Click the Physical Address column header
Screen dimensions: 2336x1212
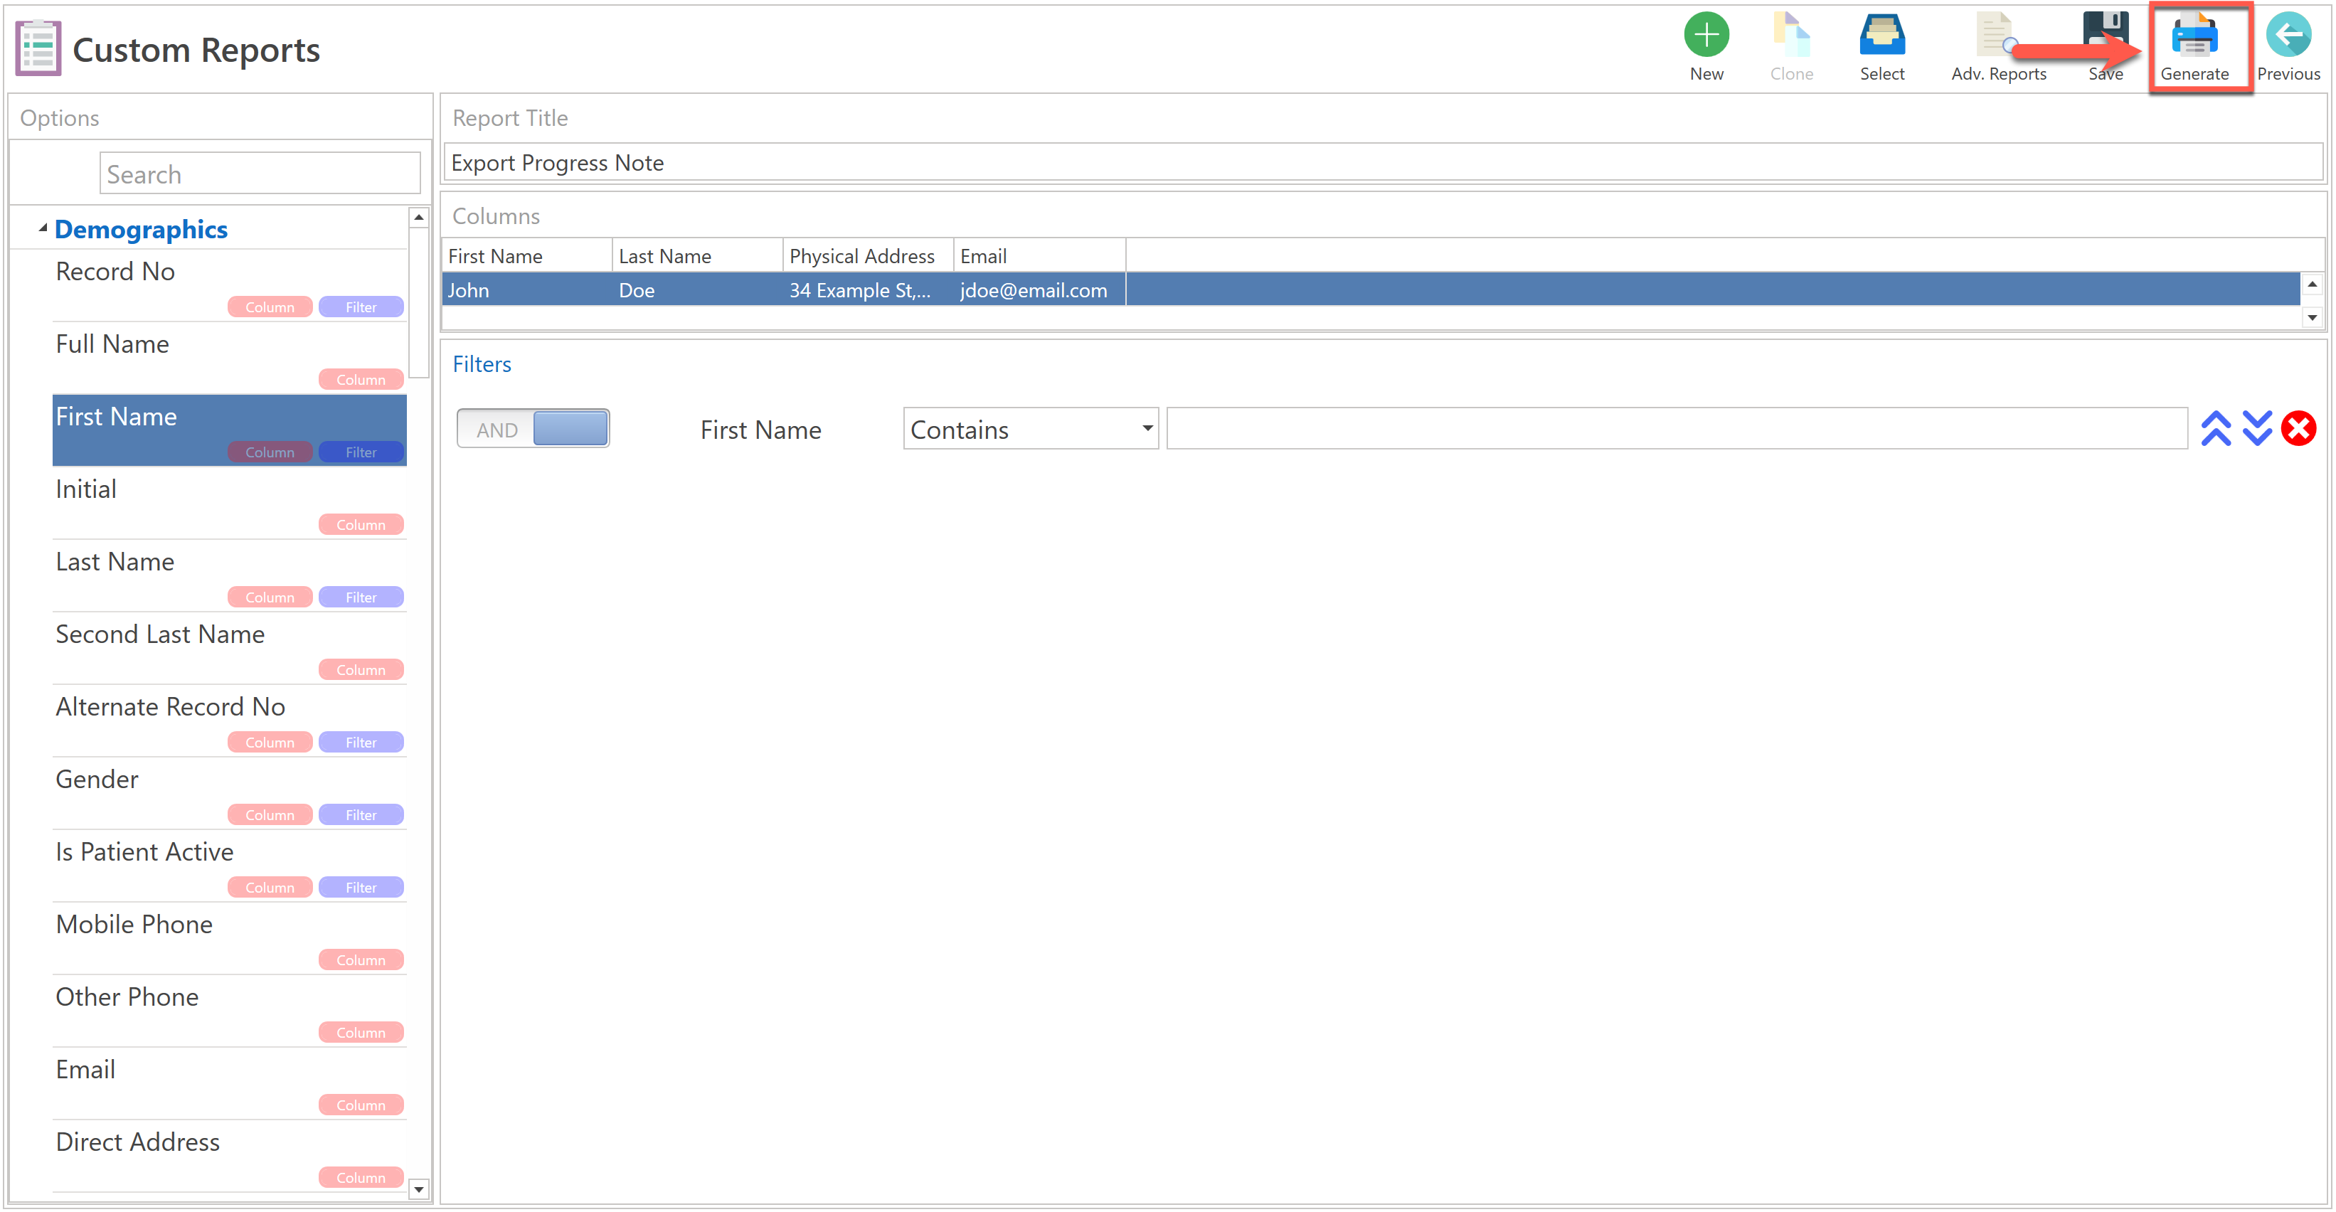coord(861,257)
